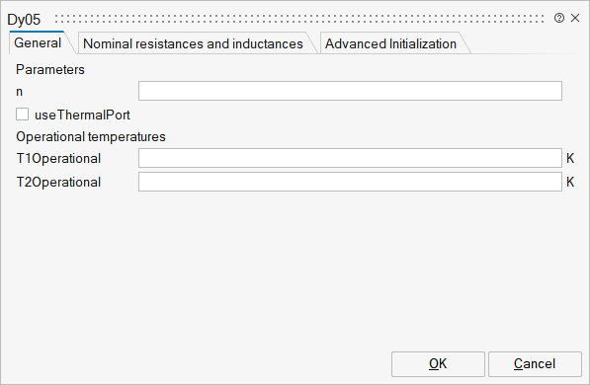This screenshot has height=385, width=590.
Task: Click the Operational temperatures section heading
Action: 91,136
